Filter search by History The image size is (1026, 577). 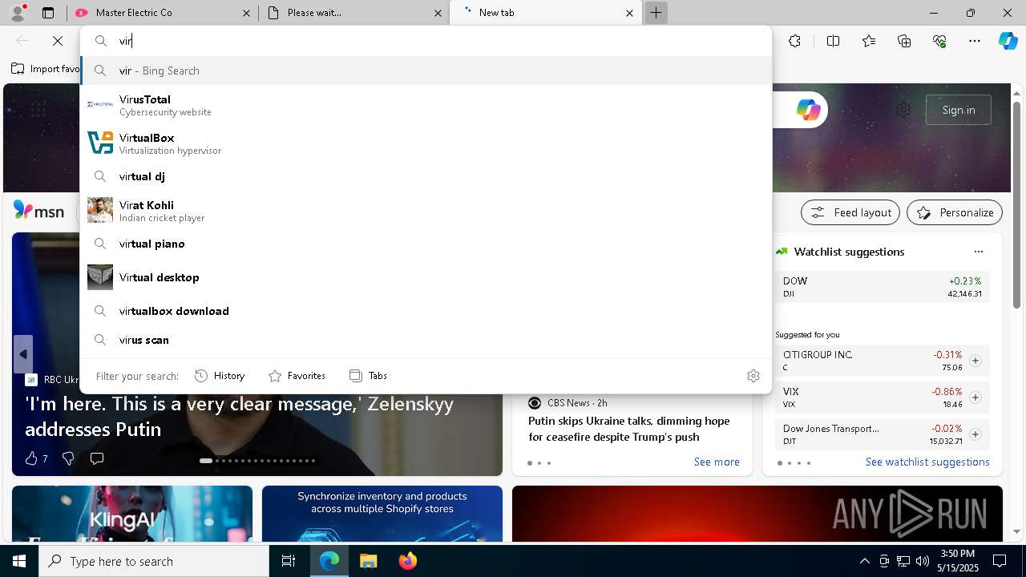click(x=220, y=376)
